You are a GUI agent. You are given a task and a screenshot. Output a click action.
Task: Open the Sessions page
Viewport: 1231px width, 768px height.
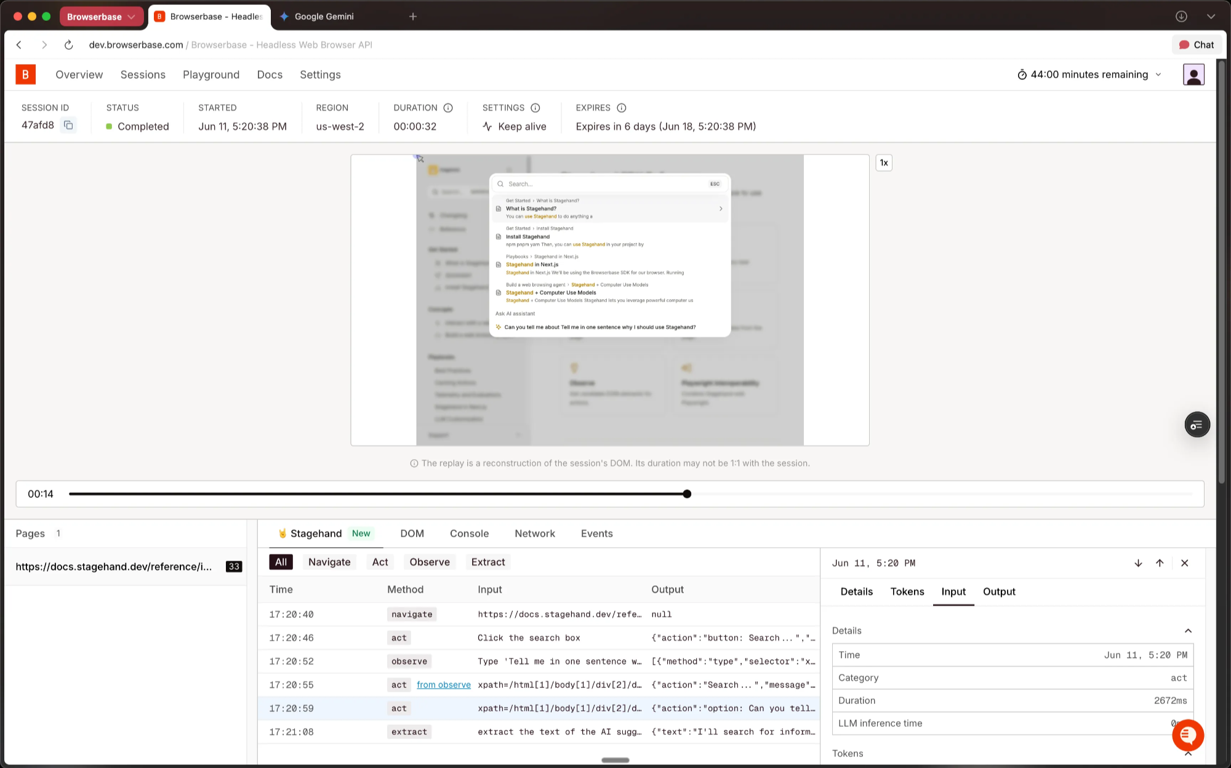143,74
